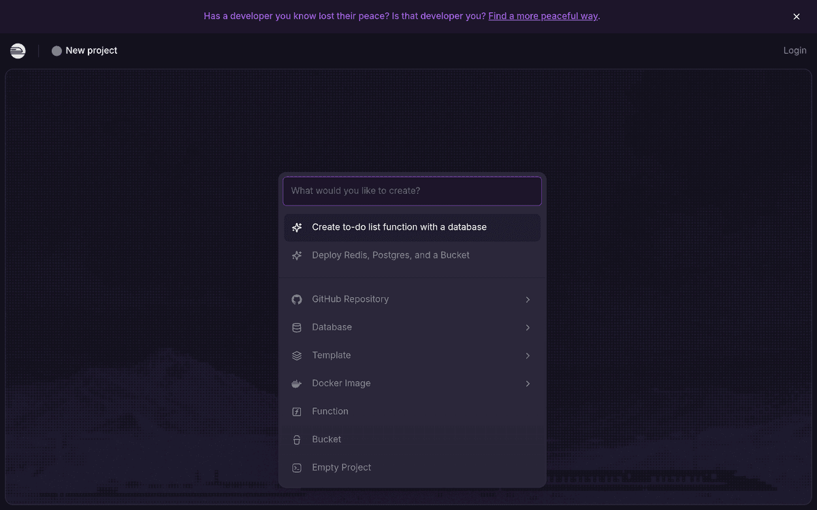
Task: Open the Login link
Action: 795,50
